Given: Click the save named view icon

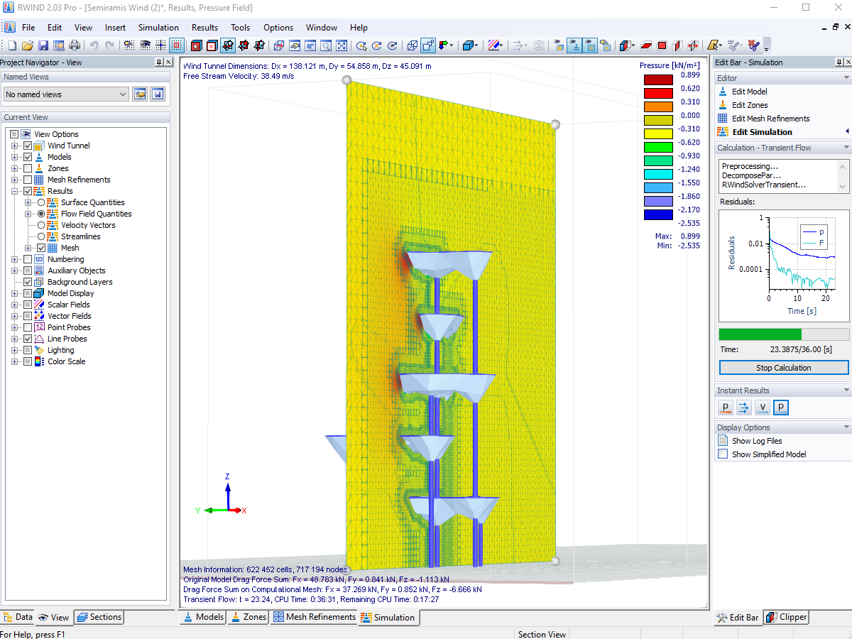Looking at the screenshot, I should pyautogui.click(x=158, y=94).
